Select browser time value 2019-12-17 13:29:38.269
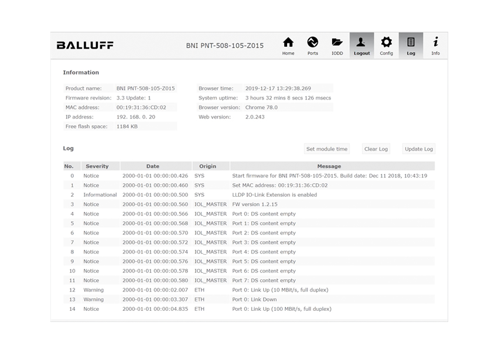The height and width of the screenshot is (353, 498). pyautogui.click(x=278, y=88)
